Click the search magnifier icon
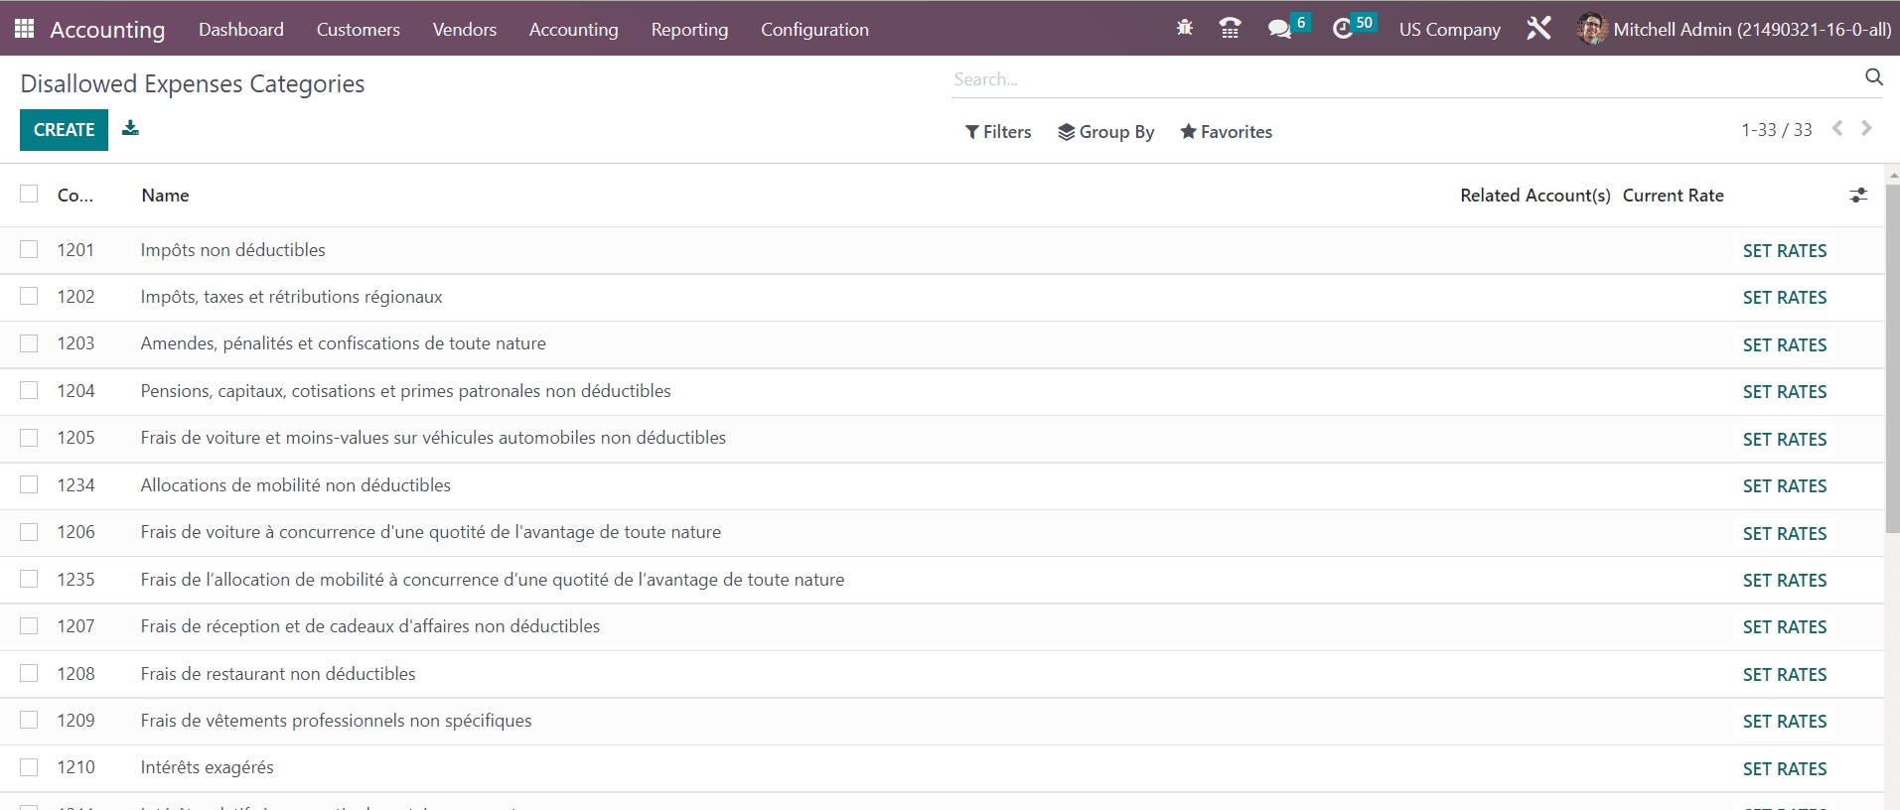This screenshot has height=810, width=1900. pyautogui.click(x=1873, y=77)
